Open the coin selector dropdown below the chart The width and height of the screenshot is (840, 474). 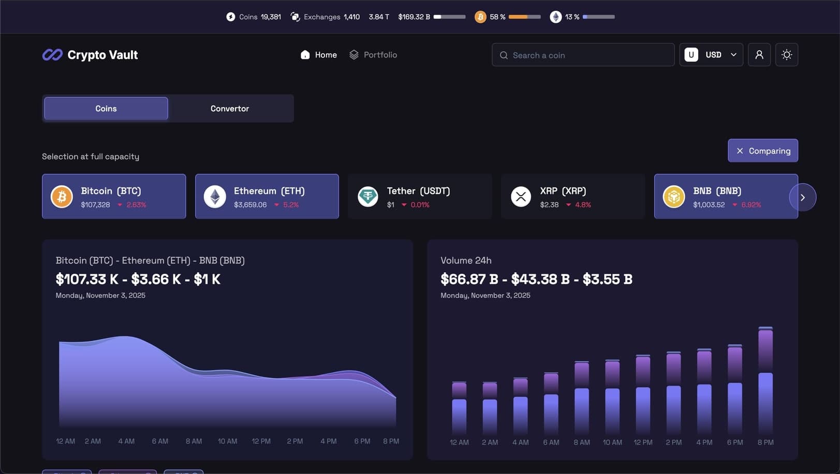tap(66, 472)
